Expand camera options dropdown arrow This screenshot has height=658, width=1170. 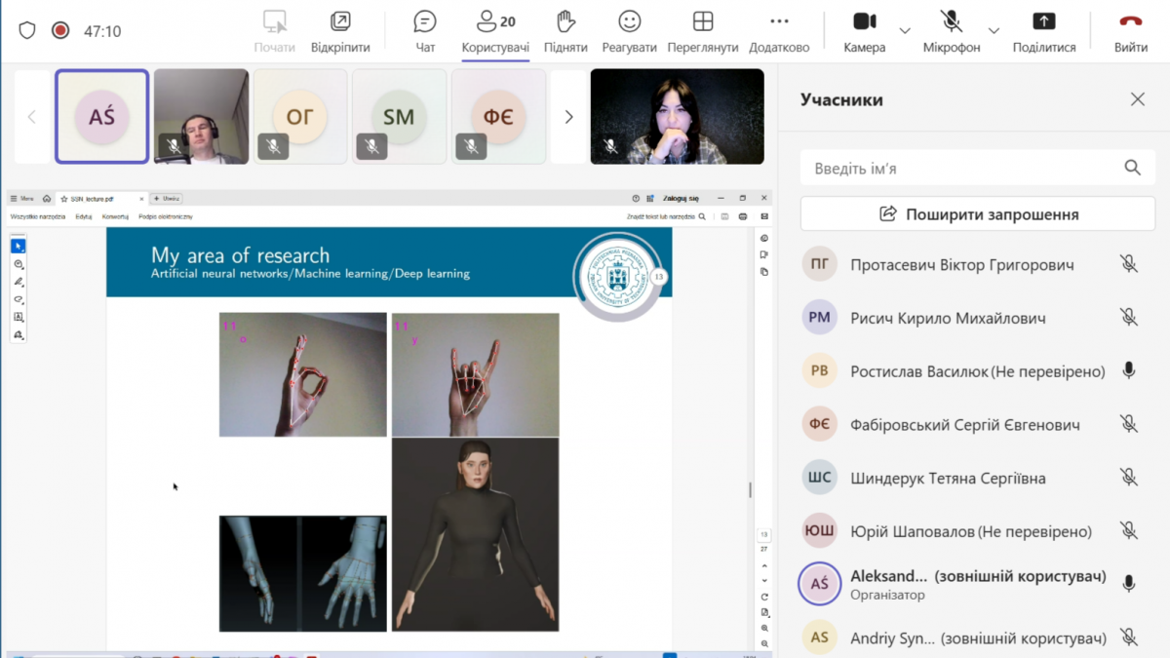click(x=905, y=30)
